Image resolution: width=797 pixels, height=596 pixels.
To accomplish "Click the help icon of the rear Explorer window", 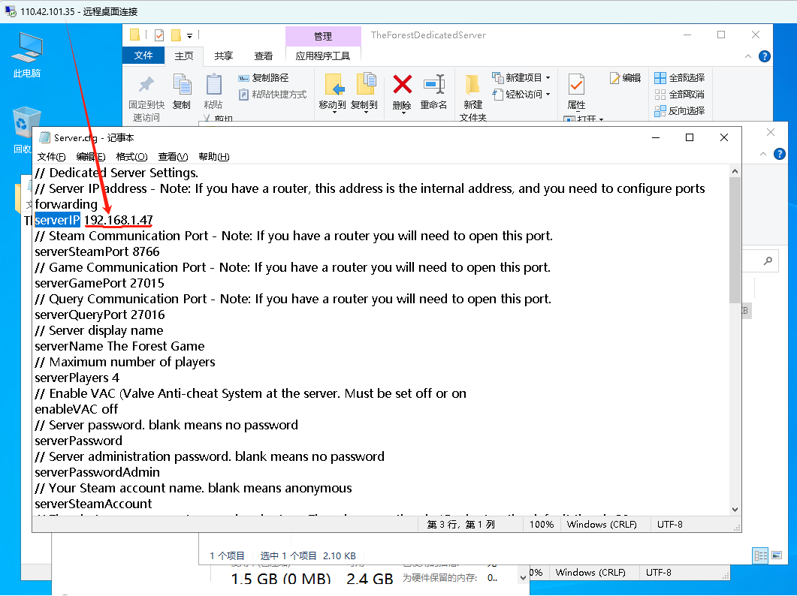I will pyautogui.click(x=779, y=154).
